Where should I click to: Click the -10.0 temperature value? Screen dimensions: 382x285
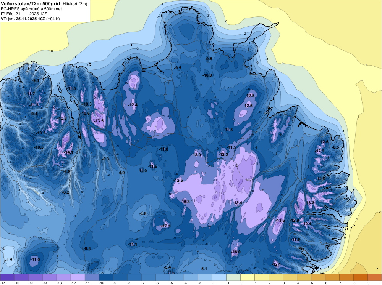(207, 75)
